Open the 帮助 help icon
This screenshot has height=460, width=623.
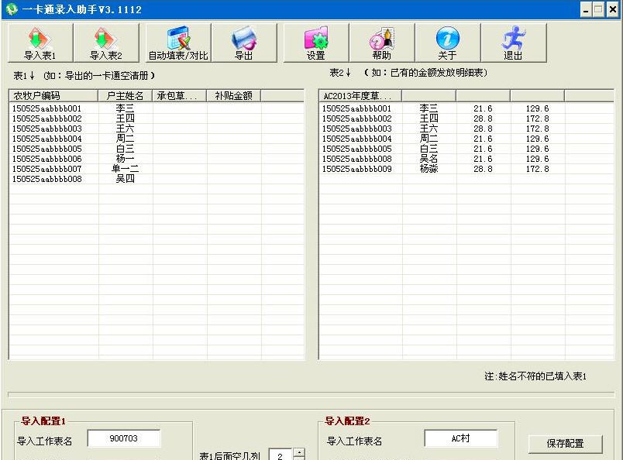[380, 43]
